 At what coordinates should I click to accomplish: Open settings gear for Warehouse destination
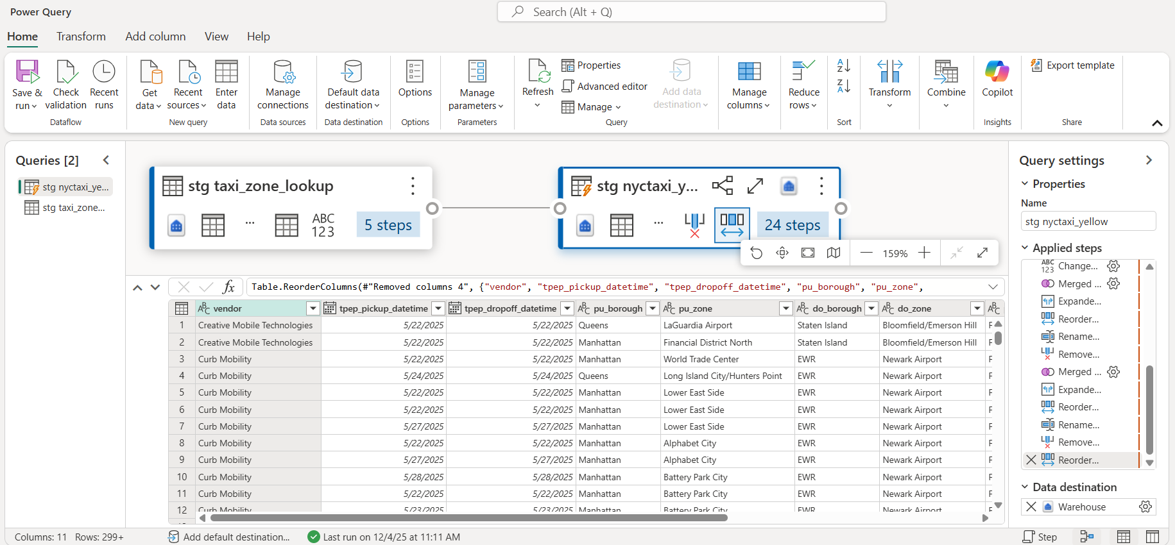tap(1145, 507)
